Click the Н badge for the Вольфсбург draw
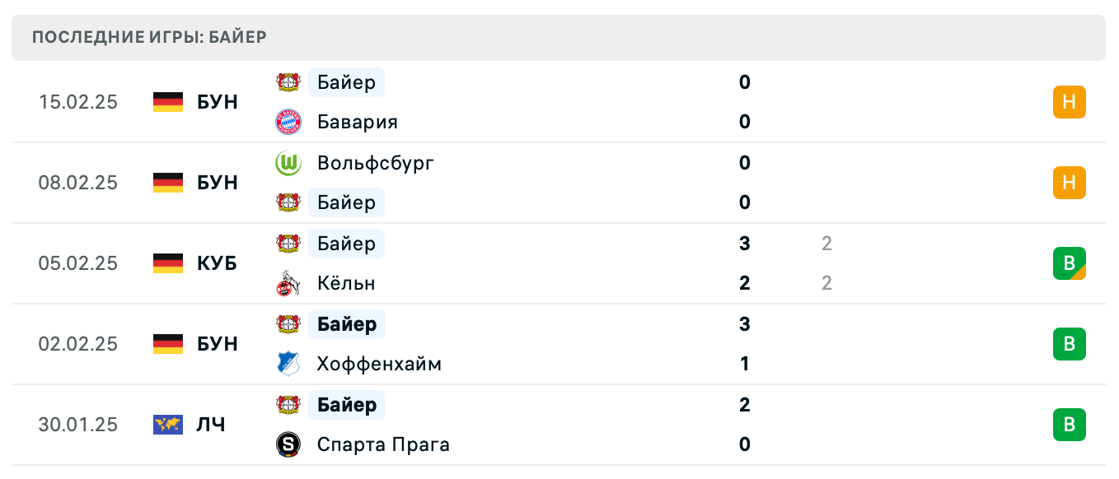The width and height of the screenshot is (1119, 479). point(1070,183)
